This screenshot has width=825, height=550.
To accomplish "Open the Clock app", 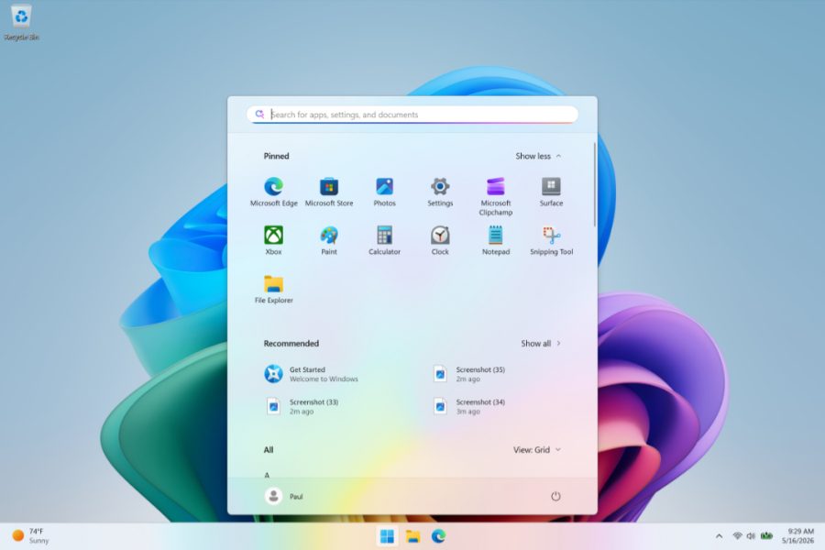I will (x=440, y=240).
